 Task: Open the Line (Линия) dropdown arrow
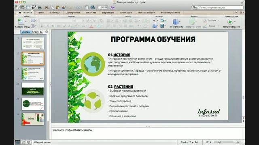pos(219,26)
